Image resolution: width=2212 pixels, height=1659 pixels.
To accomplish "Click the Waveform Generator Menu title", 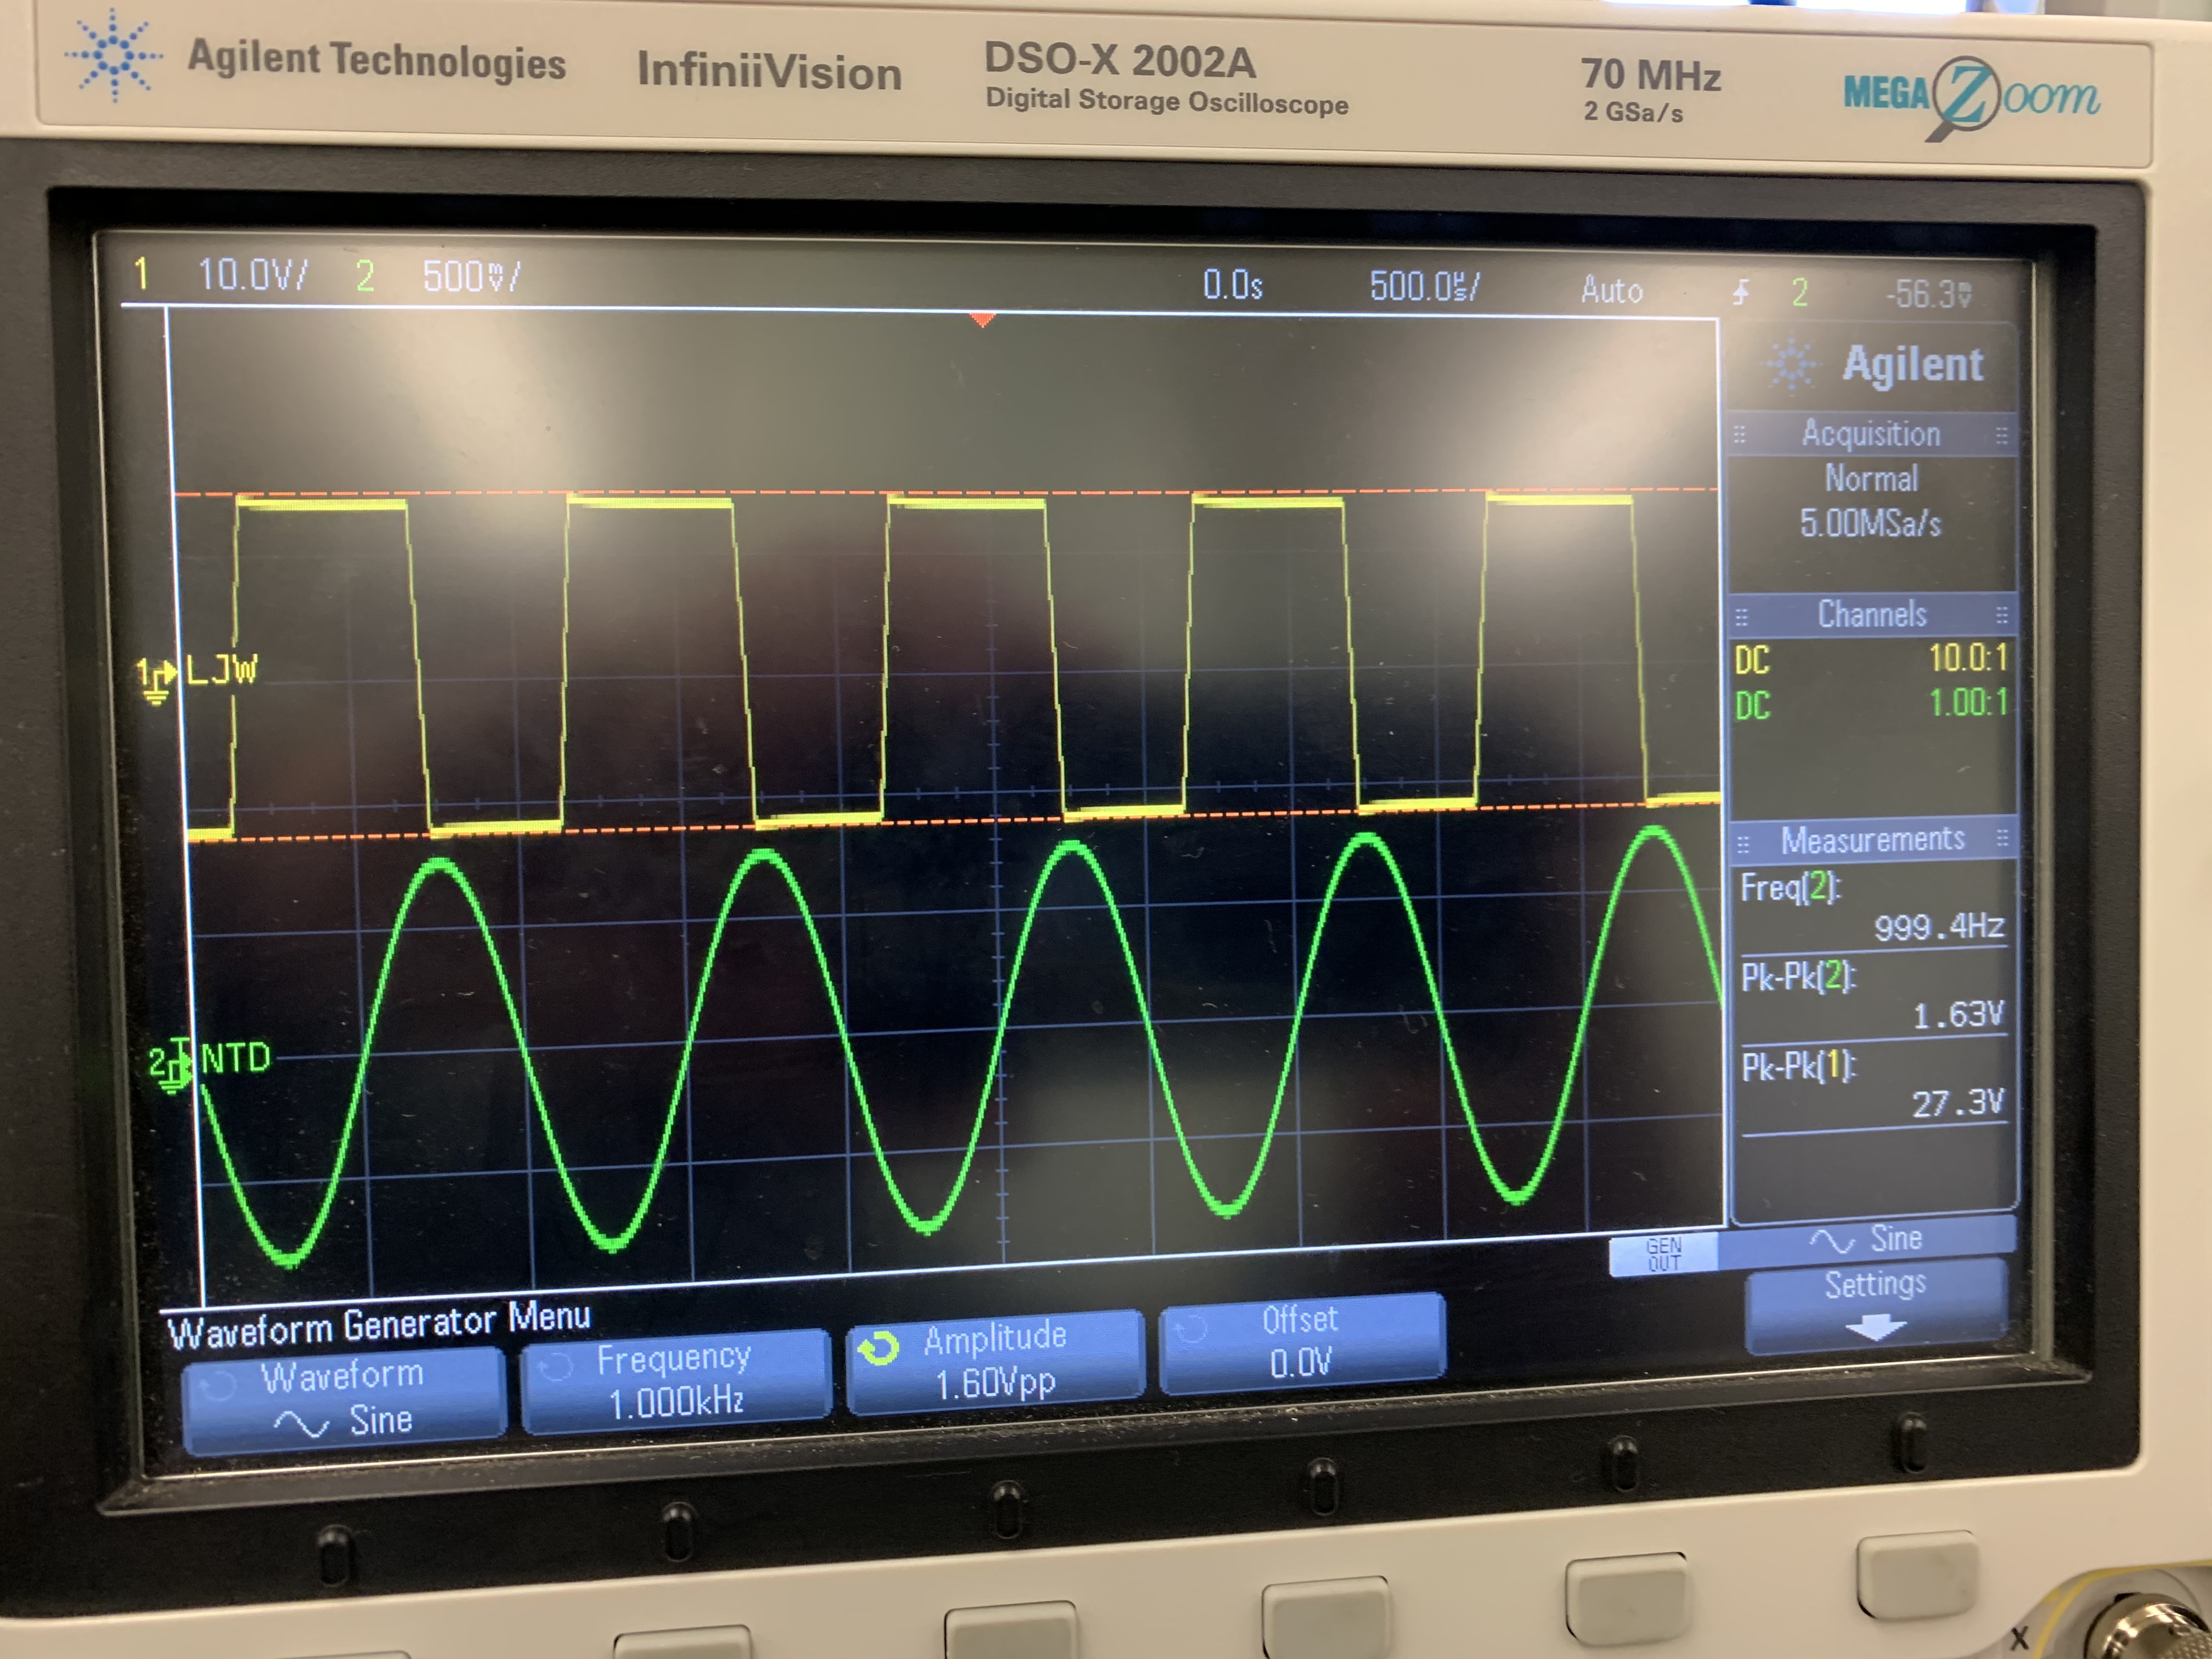I will tap(379, 1324).
